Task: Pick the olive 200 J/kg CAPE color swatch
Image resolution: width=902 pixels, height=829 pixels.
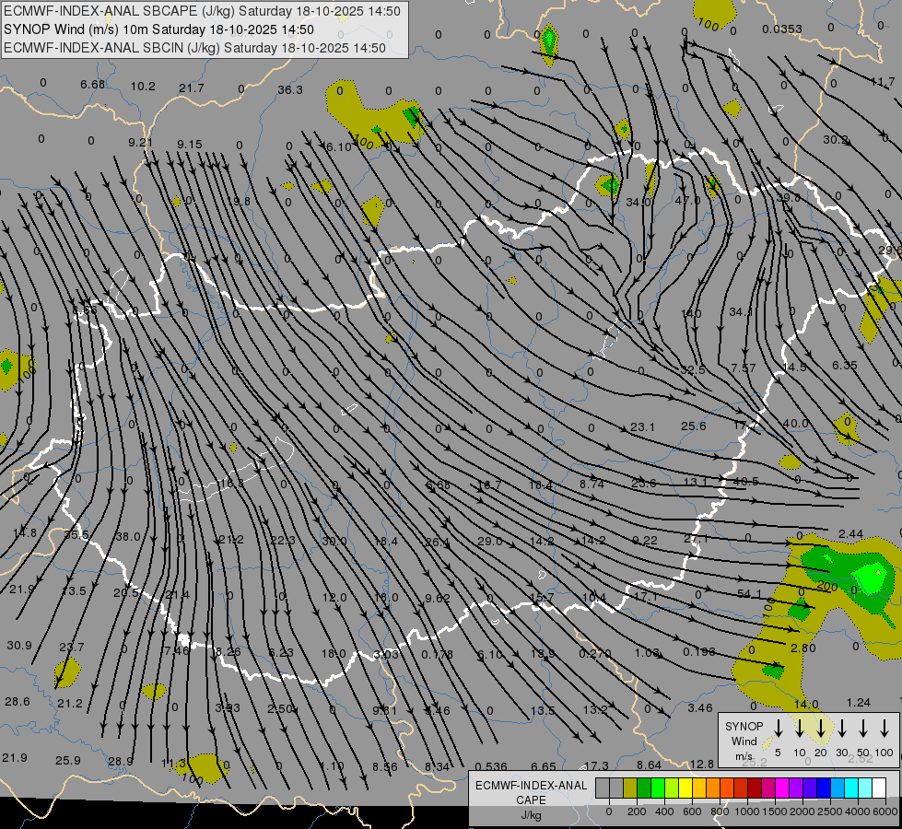Action: point(630,788)
